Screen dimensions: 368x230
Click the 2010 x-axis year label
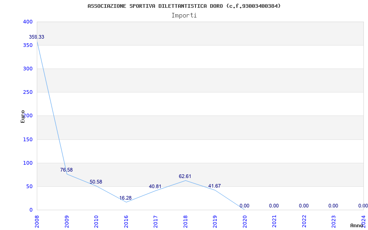[96, 222]
